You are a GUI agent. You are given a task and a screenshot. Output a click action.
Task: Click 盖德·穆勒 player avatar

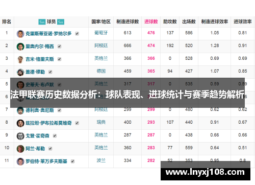click(20, 72)
